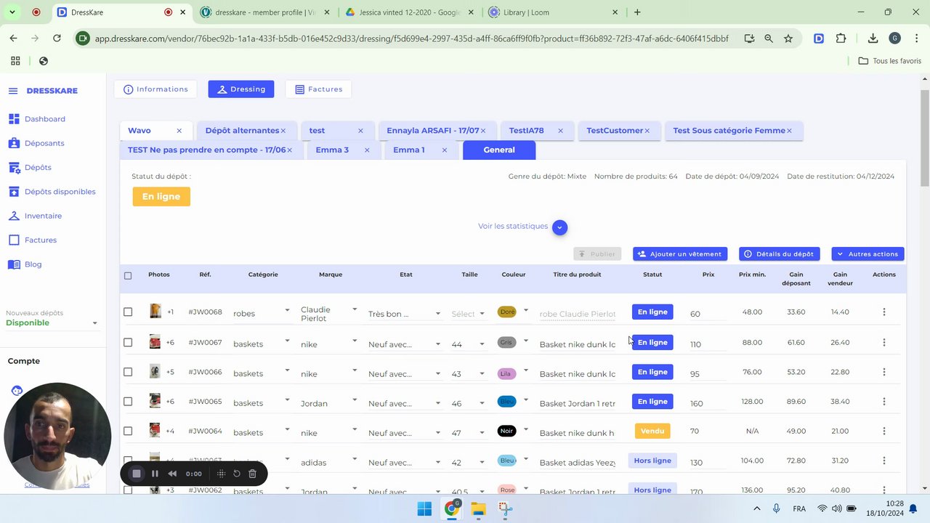The width and height of the screenshot is (930, 523).
Task: Click the Inventaire hanger icon
Action: (x=14, y=216)
